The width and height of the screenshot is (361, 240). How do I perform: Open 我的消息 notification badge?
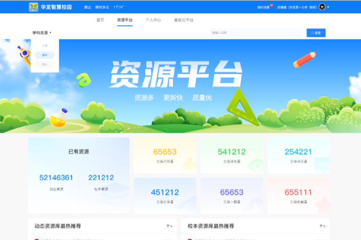[265, 7]
